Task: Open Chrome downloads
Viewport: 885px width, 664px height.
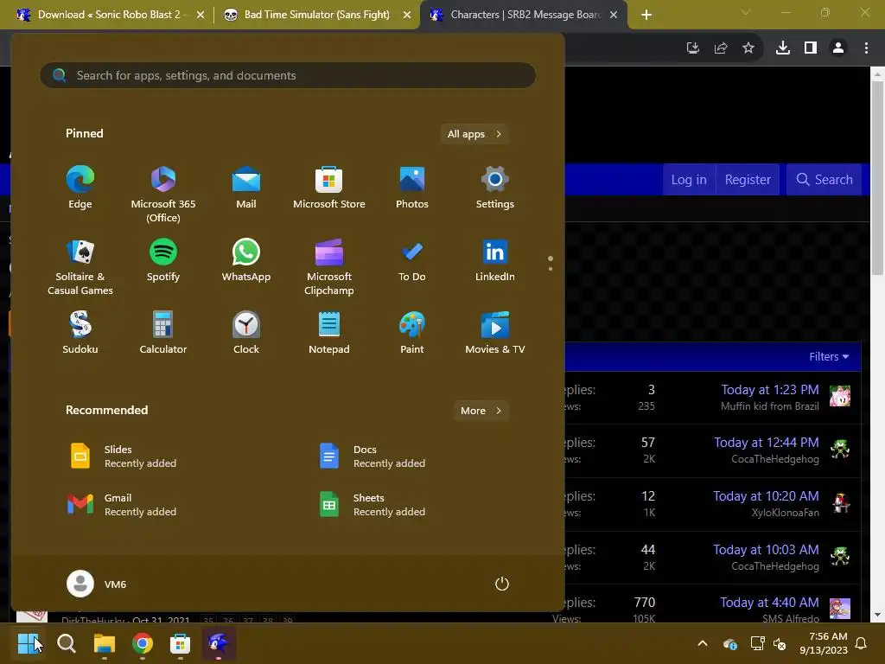Action: (783, 48)
